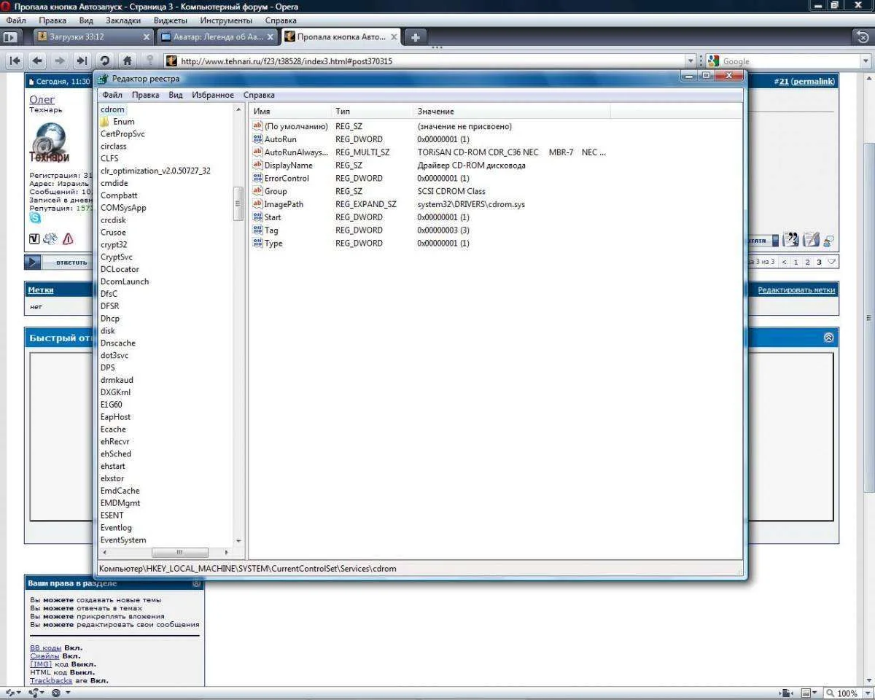Click the Skype icon in Олег's profile
The width and height of the screenshot is (875, 700).
[x=35, y=218]
